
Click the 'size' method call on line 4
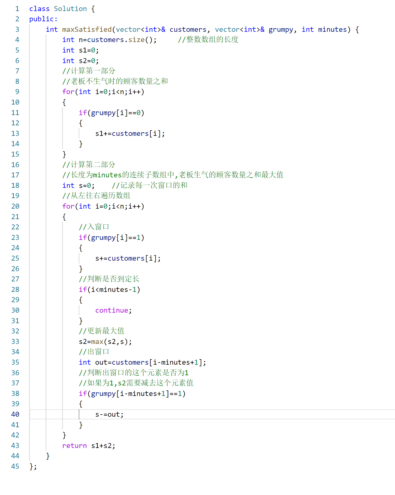(136, 40)
